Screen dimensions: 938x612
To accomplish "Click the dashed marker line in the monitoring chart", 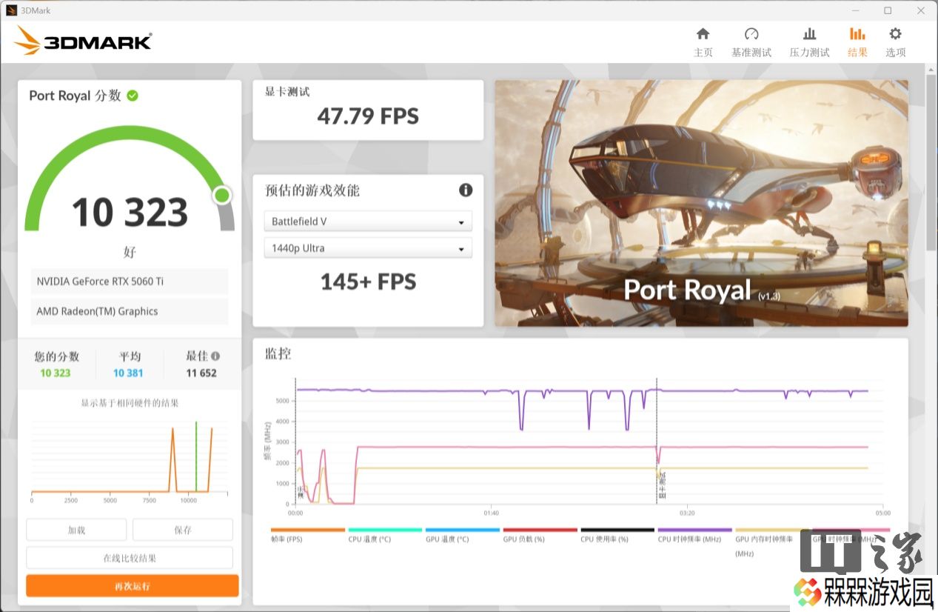I will tap(657, 441).
